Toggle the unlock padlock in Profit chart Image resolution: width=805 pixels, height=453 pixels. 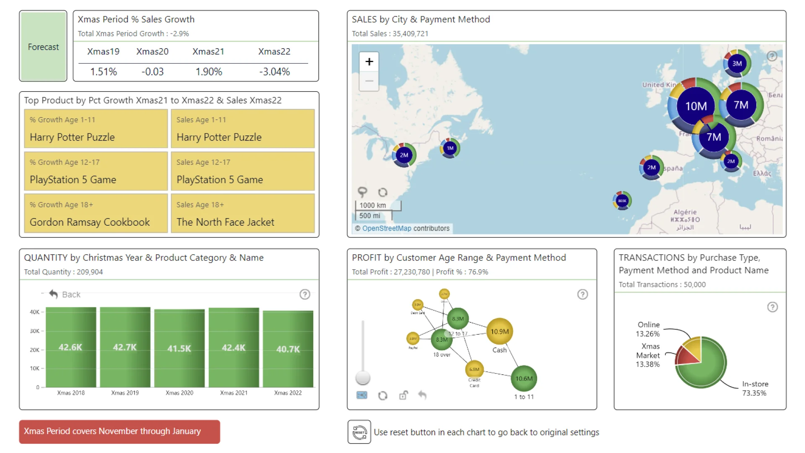403,395
